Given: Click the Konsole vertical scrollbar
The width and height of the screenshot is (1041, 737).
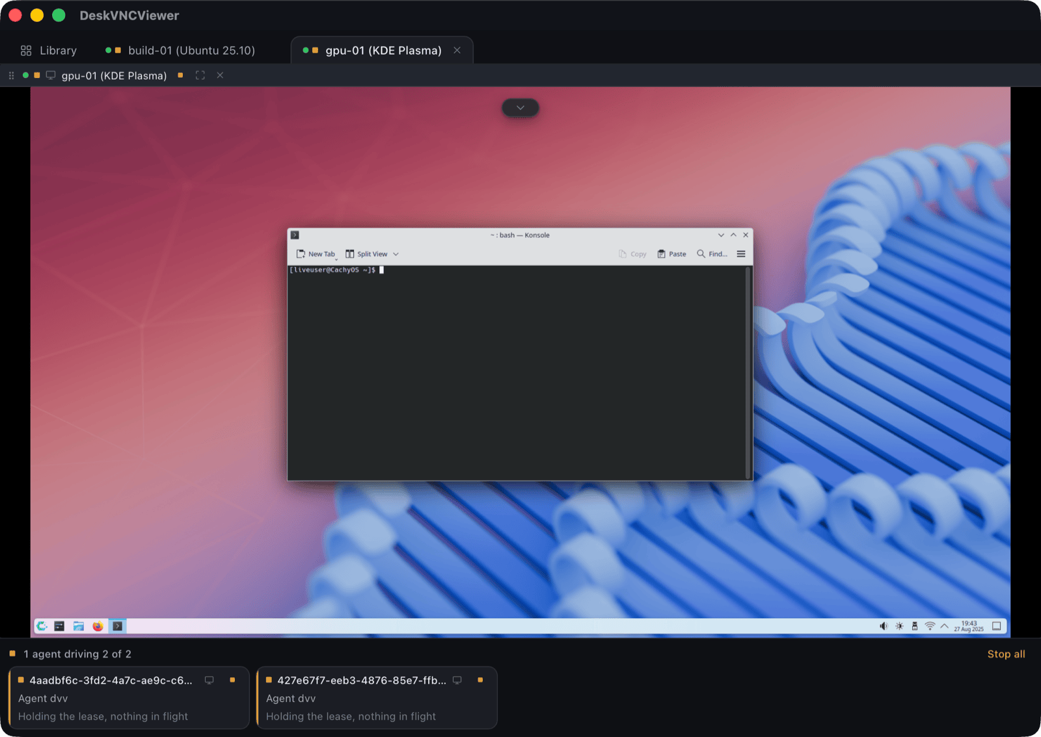Looking at the screenshot, I should coord(748,372).
